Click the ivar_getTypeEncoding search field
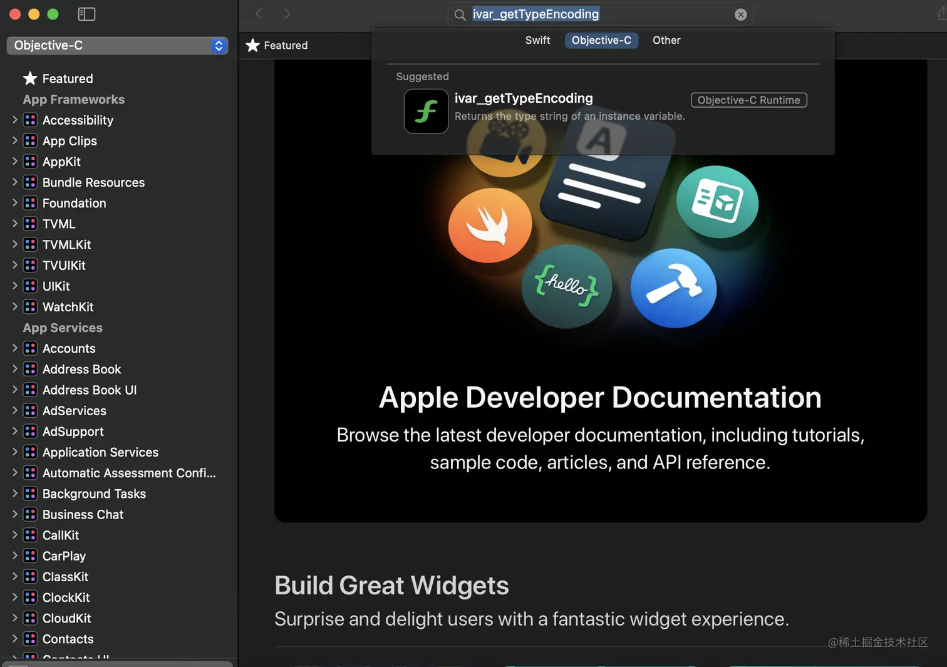 tap(600, 14)
